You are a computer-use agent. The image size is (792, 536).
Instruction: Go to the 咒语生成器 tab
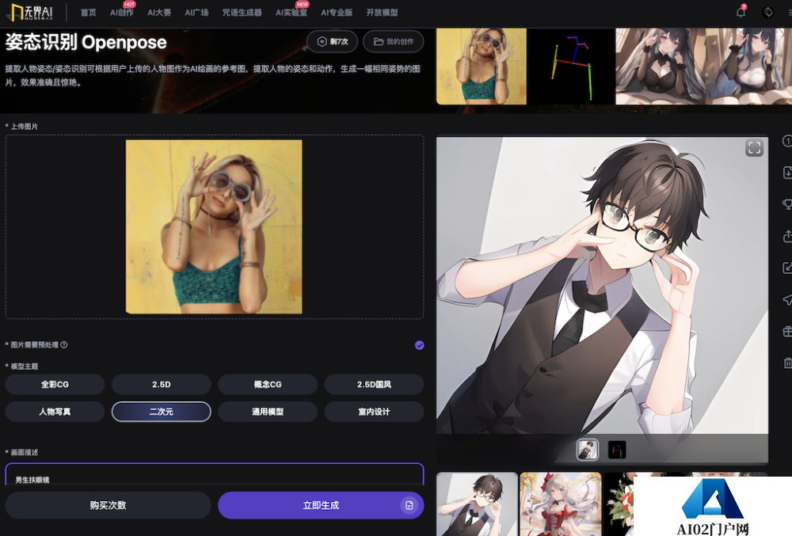[x=242, y=13]
